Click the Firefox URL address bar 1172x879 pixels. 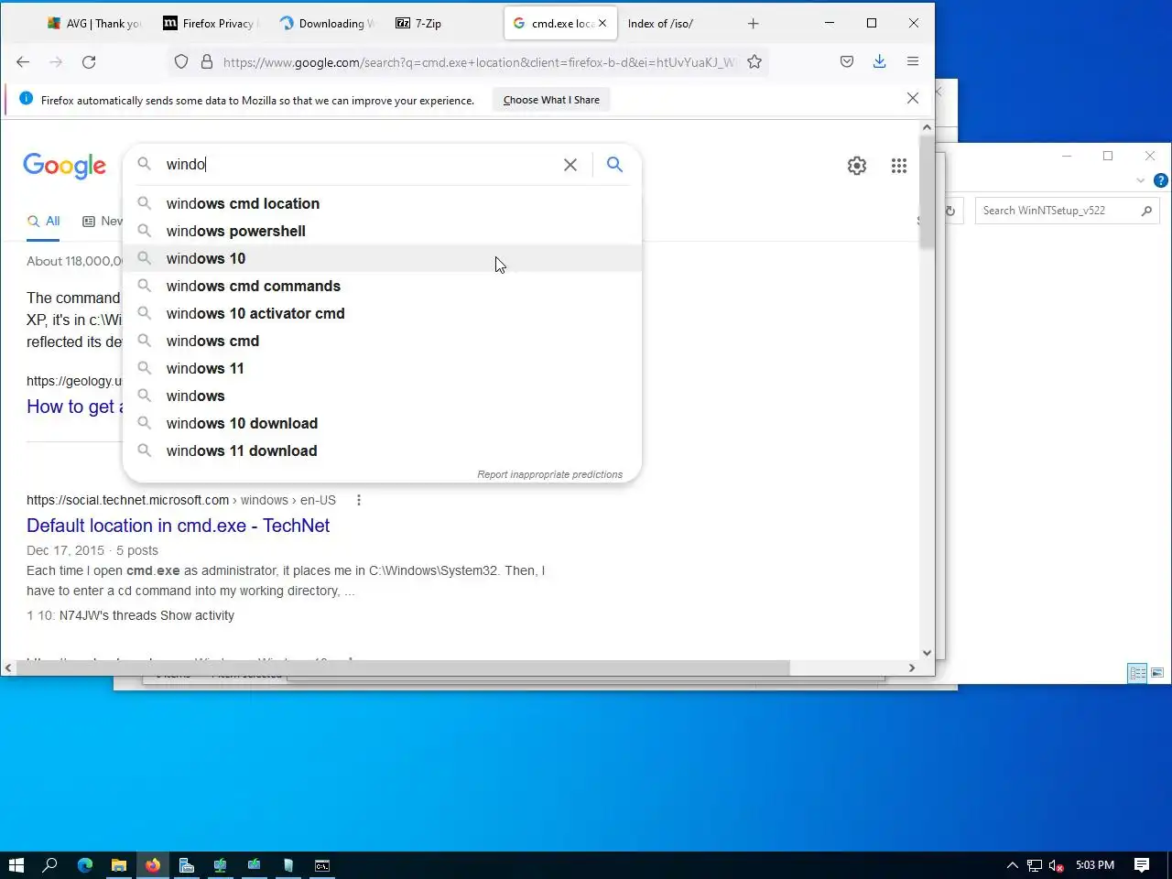(x=478, y=62)
